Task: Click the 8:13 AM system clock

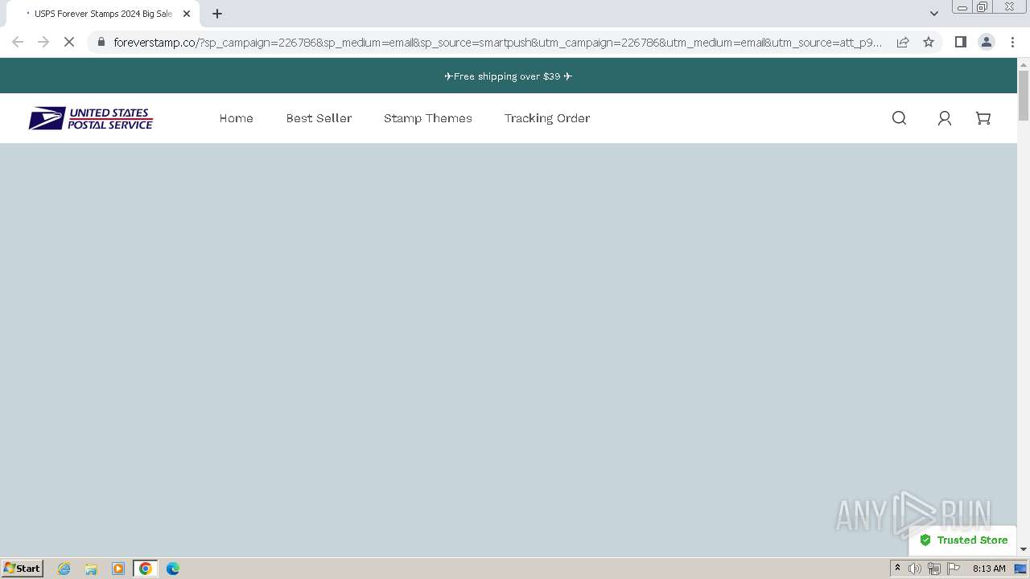Action: [x=989, y=569]
